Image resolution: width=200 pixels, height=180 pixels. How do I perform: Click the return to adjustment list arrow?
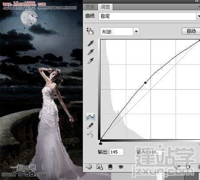89,167
